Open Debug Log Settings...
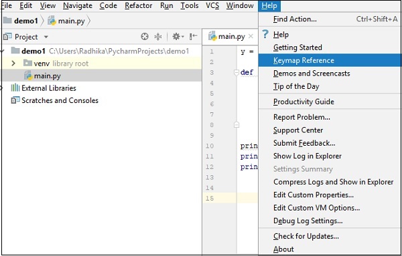402x256 pixels. coord(330,221)
